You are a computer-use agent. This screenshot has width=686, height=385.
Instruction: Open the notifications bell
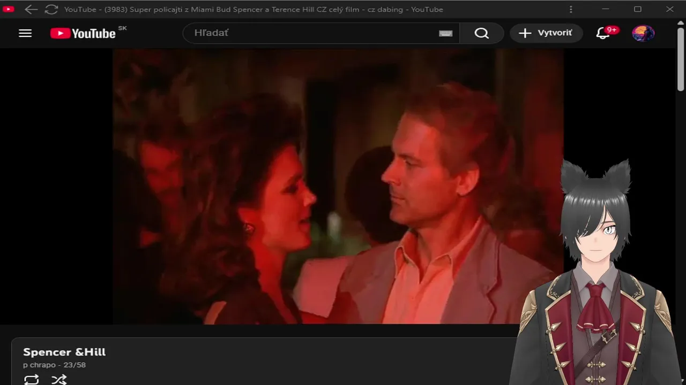(603, 33)
